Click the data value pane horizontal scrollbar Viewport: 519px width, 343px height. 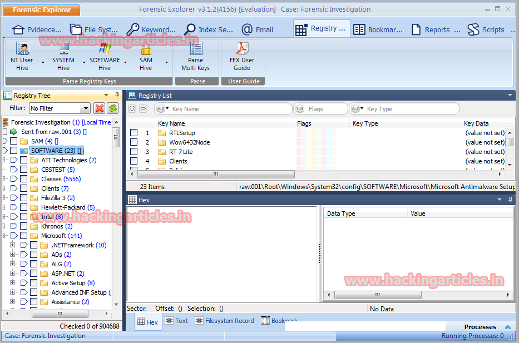(378, 295)
